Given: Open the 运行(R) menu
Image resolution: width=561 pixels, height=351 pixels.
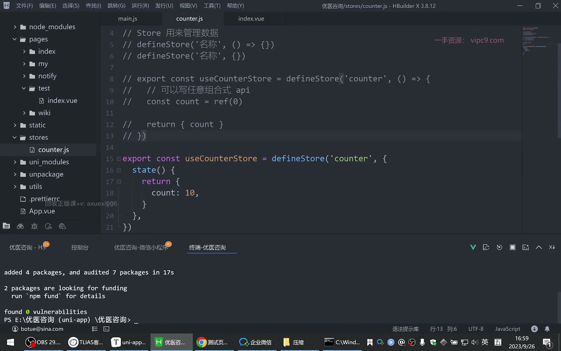Looking at the screenshot, I should [140, 6].
